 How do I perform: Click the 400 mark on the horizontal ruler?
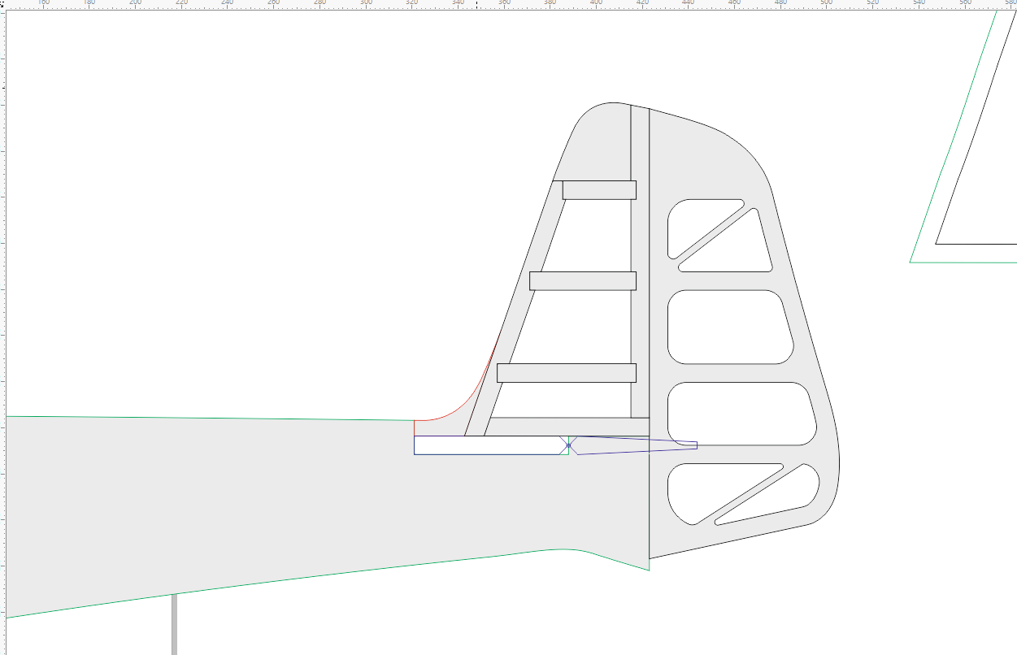point(597,4)
